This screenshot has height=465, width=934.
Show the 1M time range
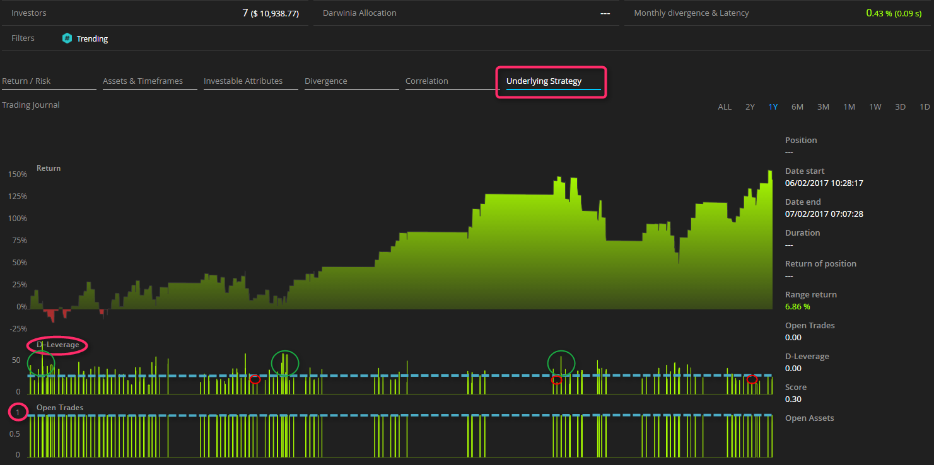pos(849,107)
